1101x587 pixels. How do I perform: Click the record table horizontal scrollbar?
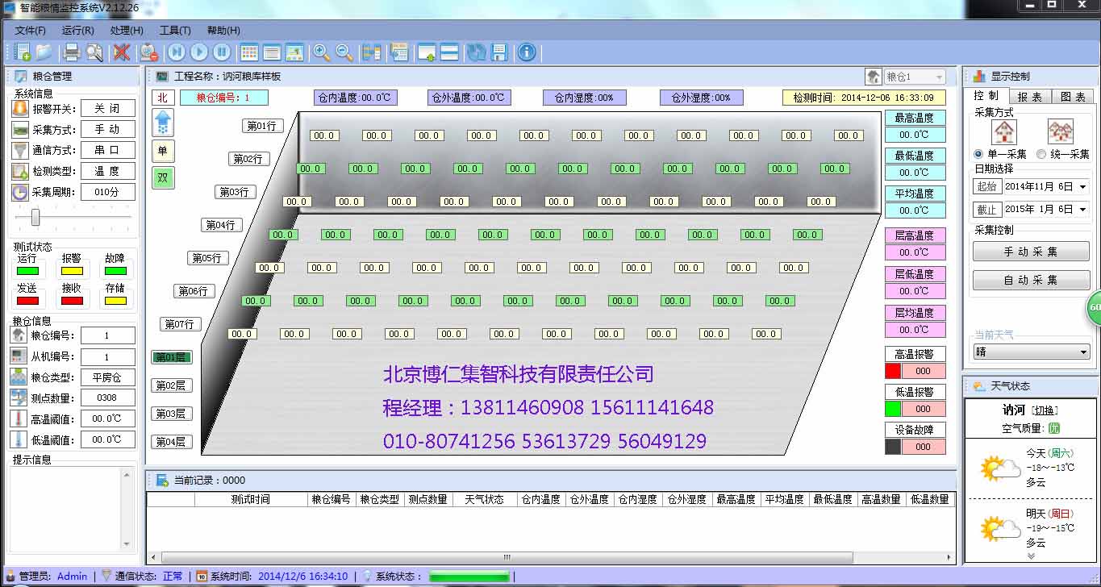pos(507,557)
